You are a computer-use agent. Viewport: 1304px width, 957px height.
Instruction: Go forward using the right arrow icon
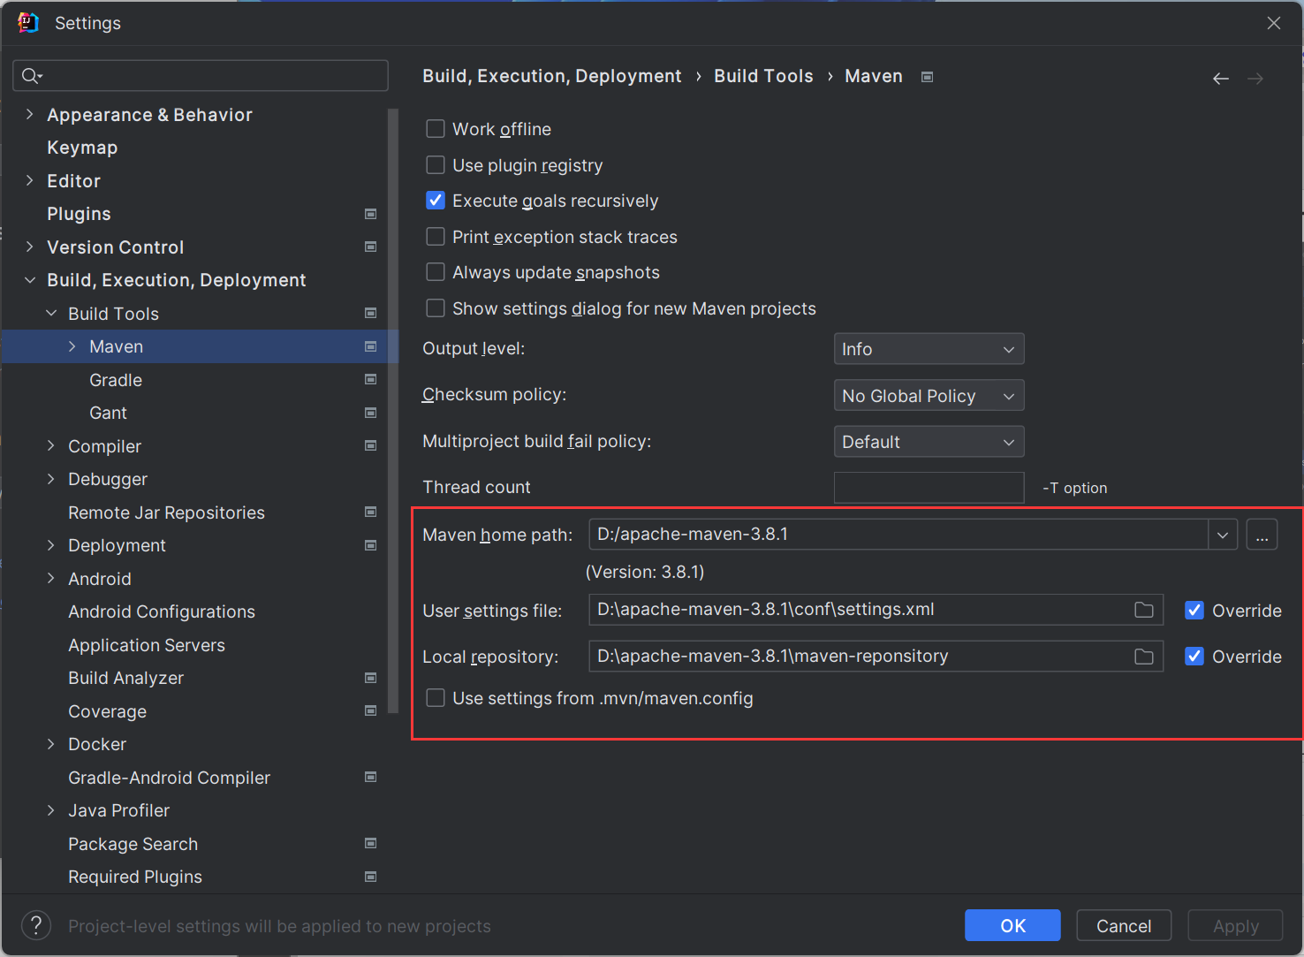[1255, 79]
